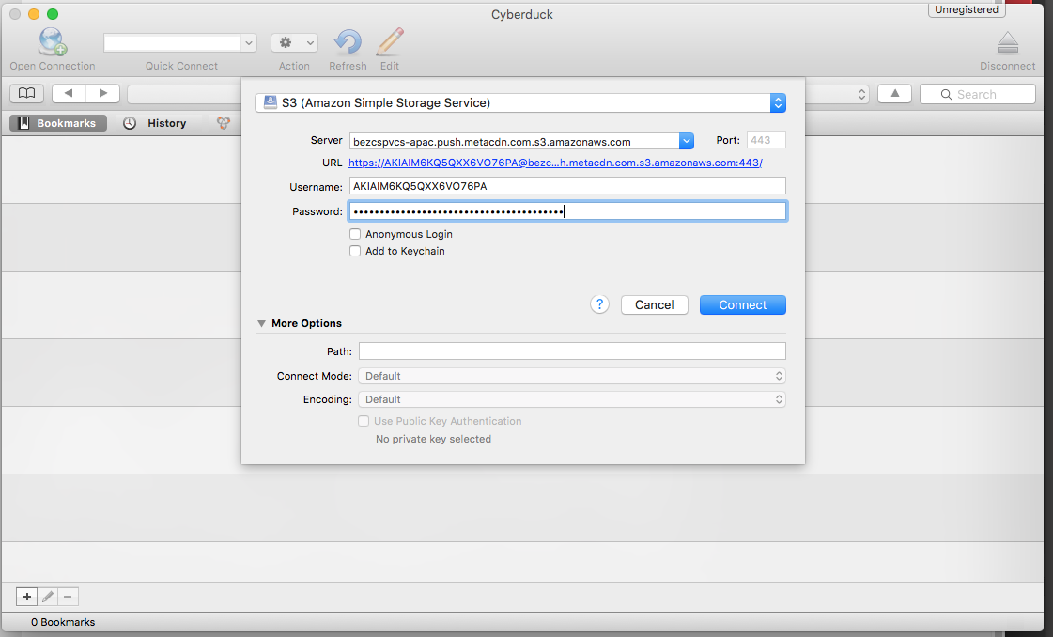Image resolution: width=1053 pixels, height=637 pixels.
Task: Go to parent folder up arrow
Action: click(x=894, y=93)
